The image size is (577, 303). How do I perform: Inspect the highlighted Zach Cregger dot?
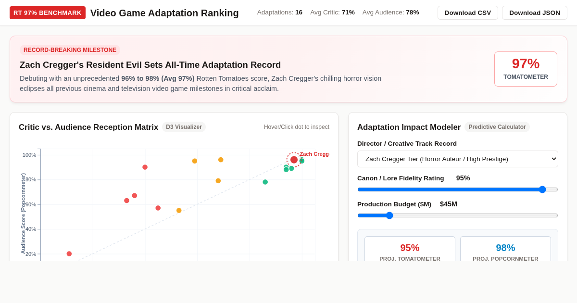coord(294,160)
